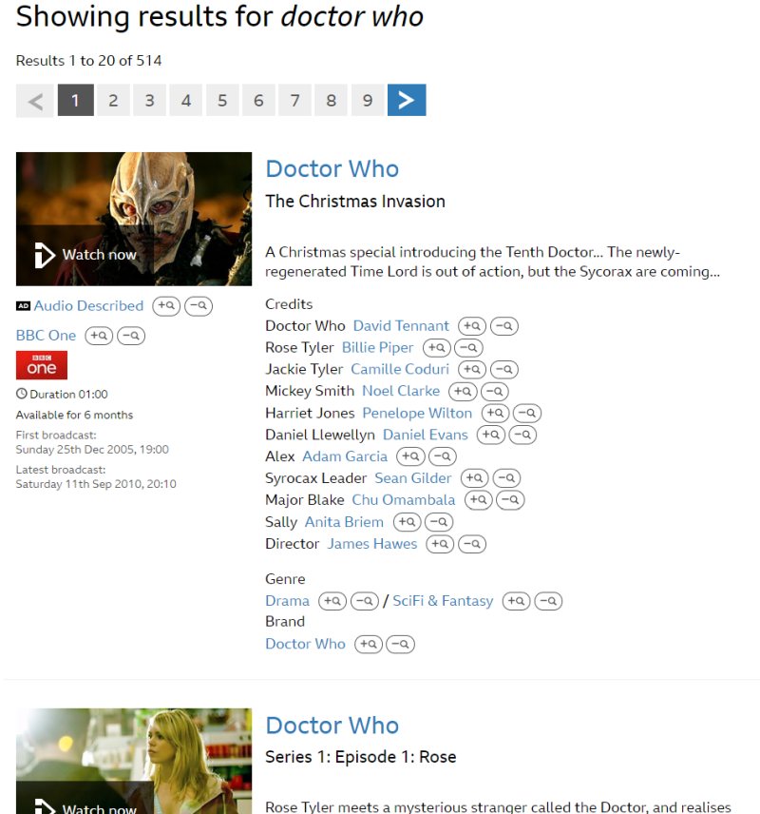The height and width of the screenshot is (814, 760).
Task: Add Camille Coduri to search
Action: (x=471, y=369)
